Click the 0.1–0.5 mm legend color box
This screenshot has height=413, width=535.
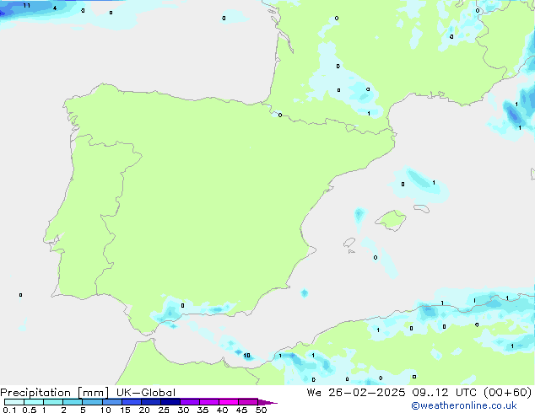14,402
